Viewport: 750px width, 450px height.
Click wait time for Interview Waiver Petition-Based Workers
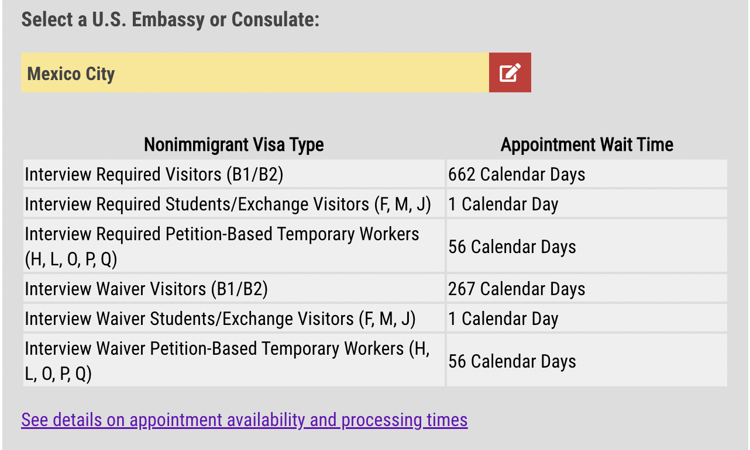(x=512, y=361)
